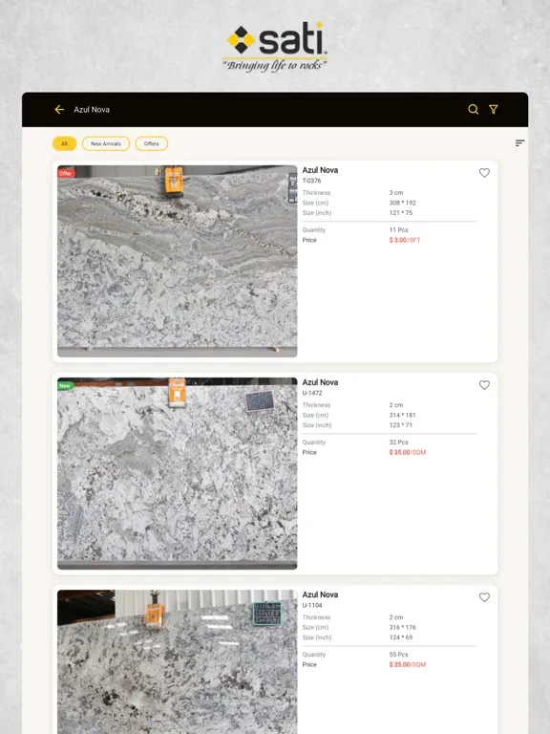
Task: Open the T-0376 slab photo
Action: coord(178,261)
